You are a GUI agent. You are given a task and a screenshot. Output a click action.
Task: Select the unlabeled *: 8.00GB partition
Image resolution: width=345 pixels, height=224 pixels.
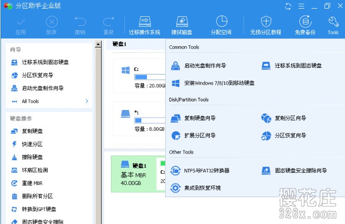139,119
